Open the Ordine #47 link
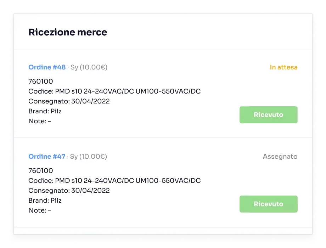326x248 pixels. click(x=47, y=157)
